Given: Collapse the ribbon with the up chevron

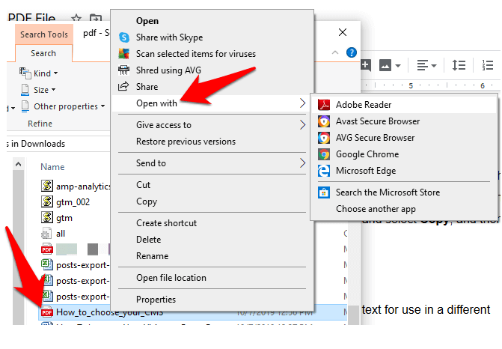Looking at the screenshot, I should click(335, 52).
